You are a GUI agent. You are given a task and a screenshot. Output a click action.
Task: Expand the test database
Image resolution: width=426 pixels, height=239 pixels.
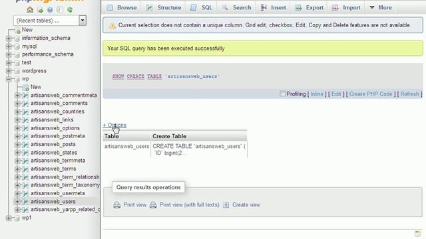coord(9,62)
